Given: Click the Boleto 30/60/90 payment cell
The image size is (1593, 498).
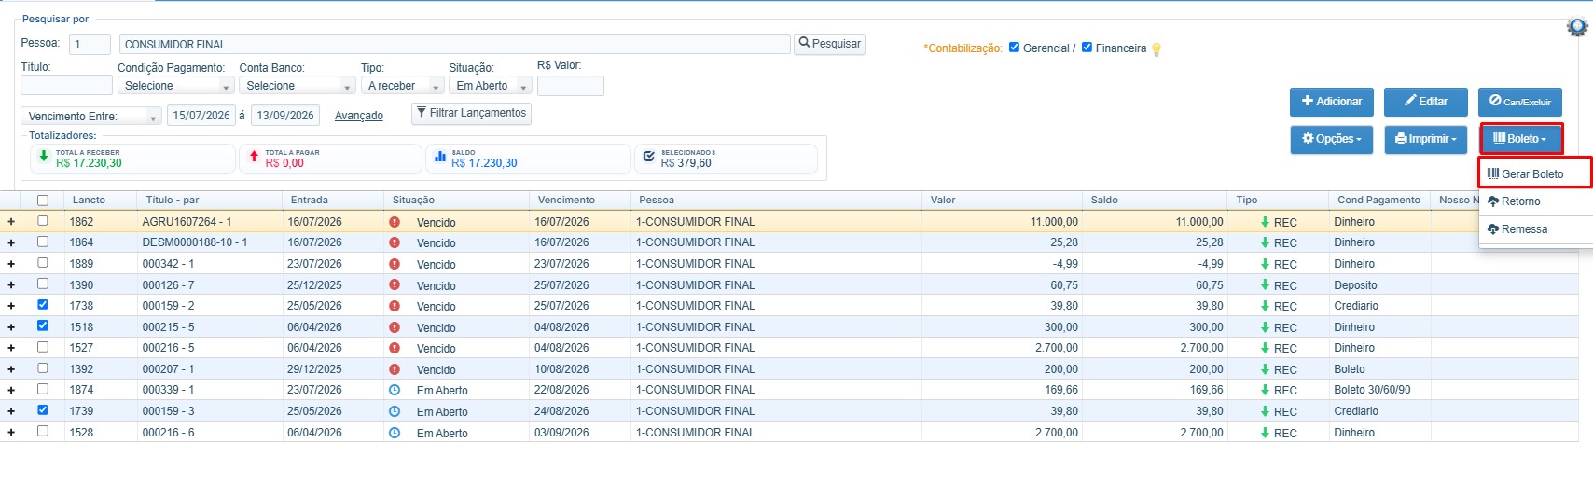Looking at the screenshot, I should 1372,390.
